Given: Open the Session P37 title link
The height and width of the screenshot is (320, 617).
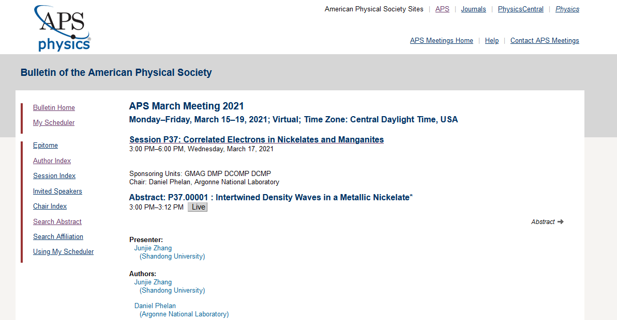Looking at the screenshot, I should [257, 140].
